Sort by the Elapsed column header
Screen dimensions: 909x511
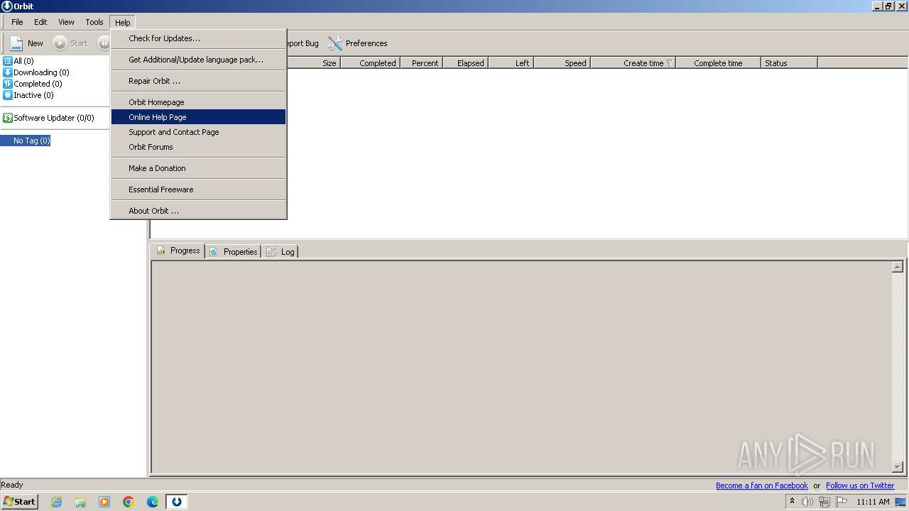[465, 63]
